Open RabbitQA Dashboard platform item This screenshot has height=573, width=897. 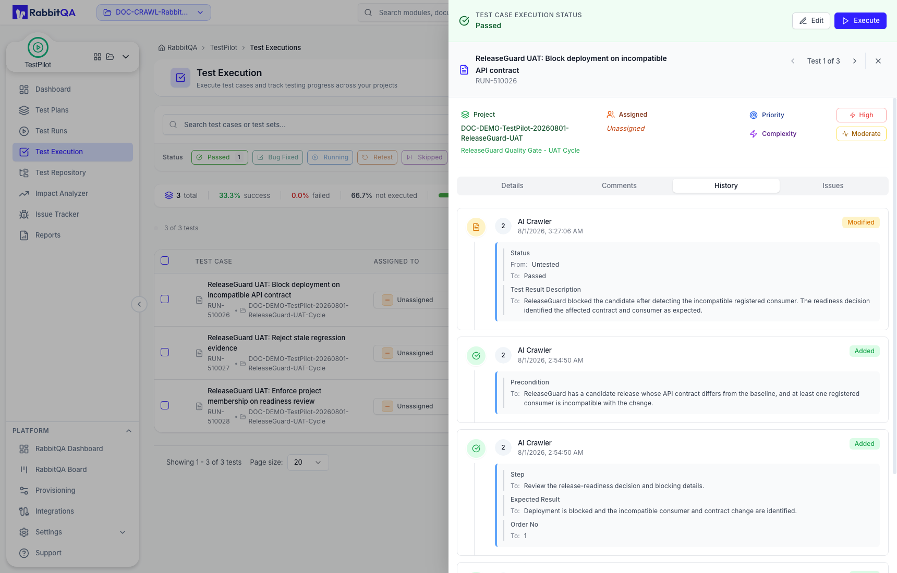[x=72, y=449]
